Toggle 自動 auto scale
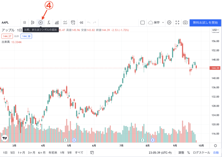The image size is (222, 157). 216,153
